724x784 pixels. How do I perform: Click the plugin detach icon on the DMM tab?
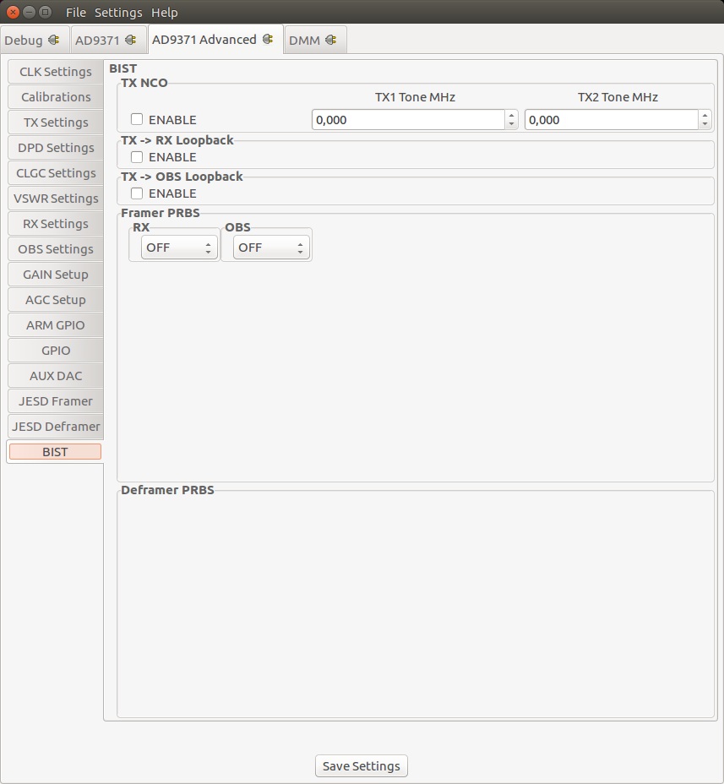[x=332, y=39]
